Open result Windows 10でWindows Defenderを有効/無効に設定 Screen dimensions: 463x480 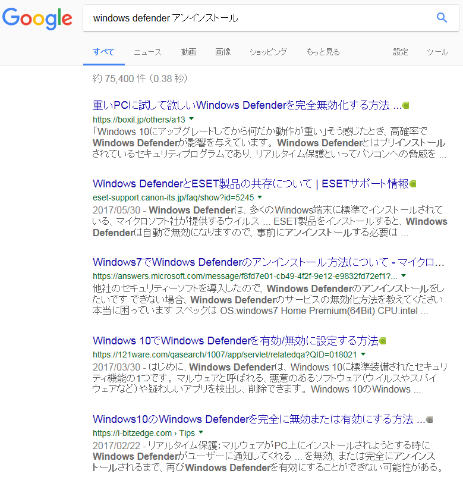click(235, 340)
